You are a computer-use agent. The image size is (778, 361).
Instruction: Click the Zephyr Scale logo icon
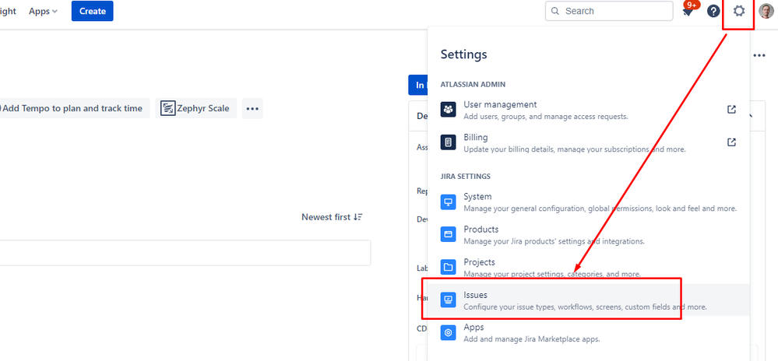point(168,108)
